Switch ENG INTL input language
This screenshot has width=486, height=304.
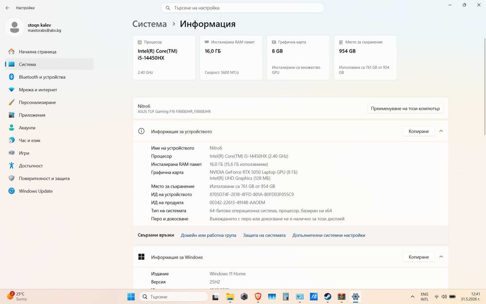(424, 297)
